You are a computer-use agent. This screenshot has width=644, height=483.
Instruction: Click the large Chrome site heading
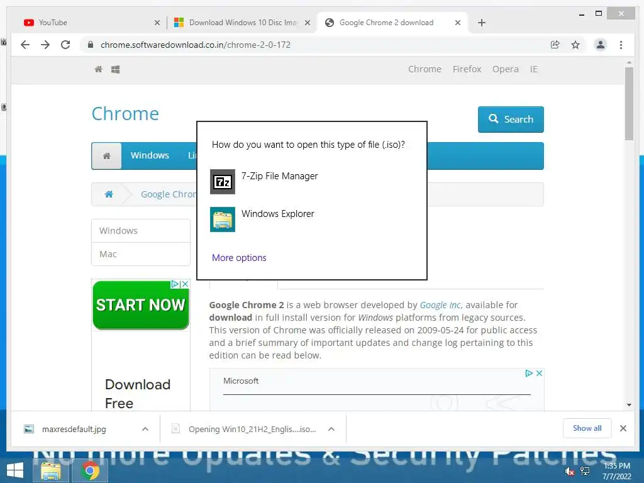(125, 114)
